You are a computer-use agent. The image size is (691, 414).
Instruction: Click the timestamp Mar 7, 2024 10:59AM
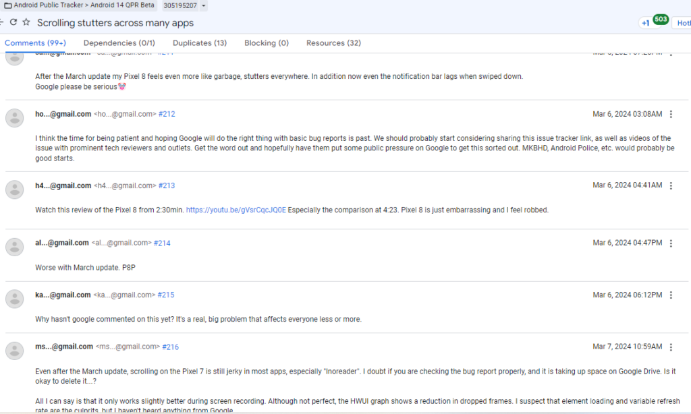point(627,347)
